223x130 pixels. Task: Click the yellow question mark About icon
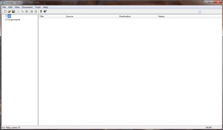pos(41,12)
